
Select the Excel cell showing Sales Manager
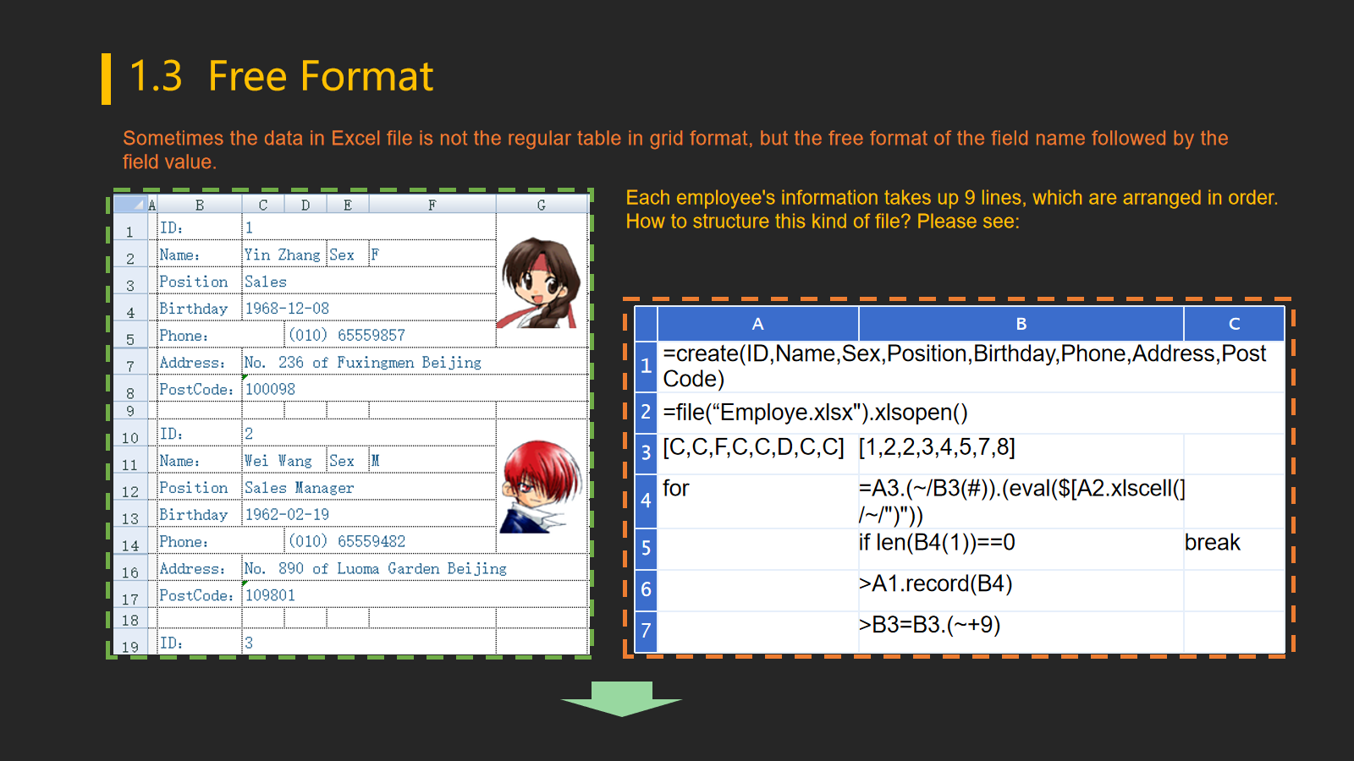(x=300, y=488)
